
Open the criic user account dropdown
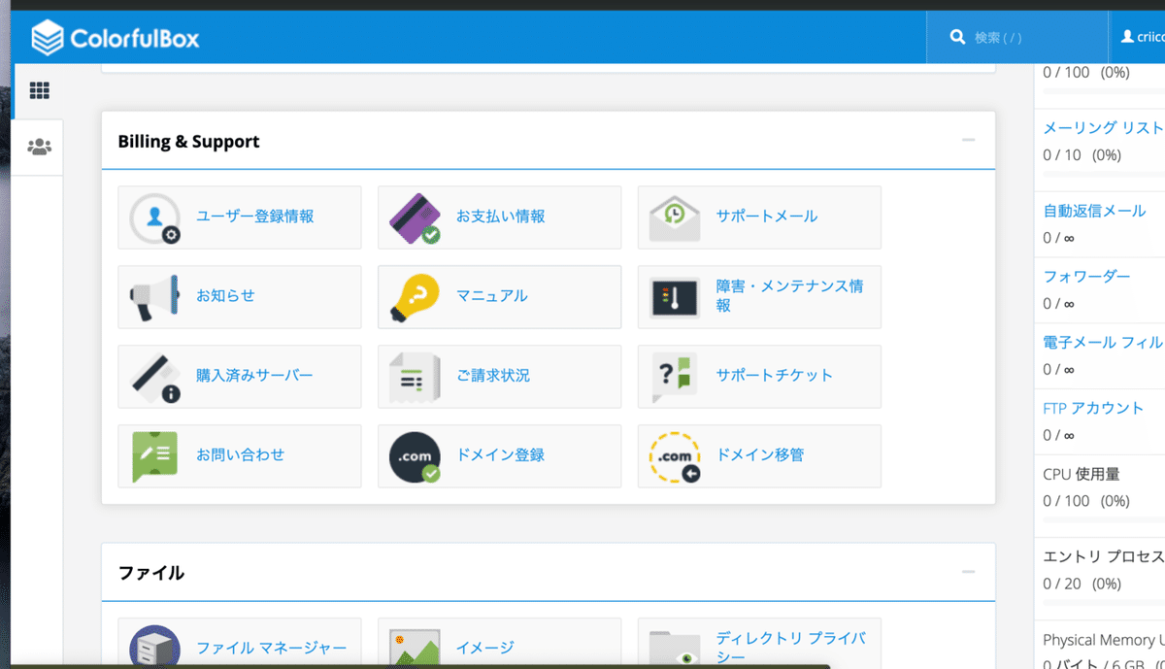(1144, 36)
